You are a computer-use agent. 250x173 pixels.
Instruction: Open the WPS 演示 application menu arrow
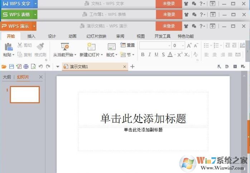tap(34, 26)
